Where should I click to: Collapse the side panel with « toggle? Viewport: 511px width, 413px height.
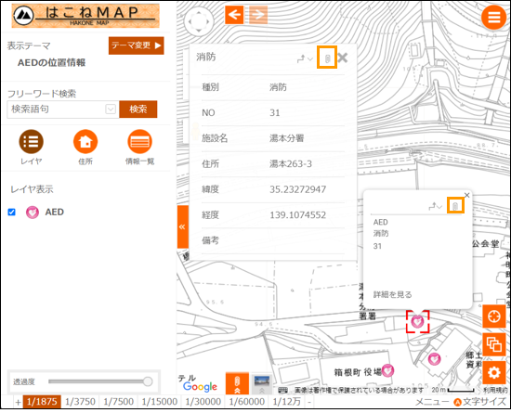[x=182, y=226]
